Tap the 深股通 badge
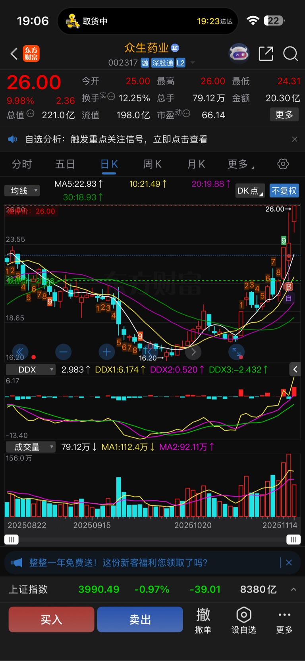Screen dimensions: 305x661 pos(163,63)
